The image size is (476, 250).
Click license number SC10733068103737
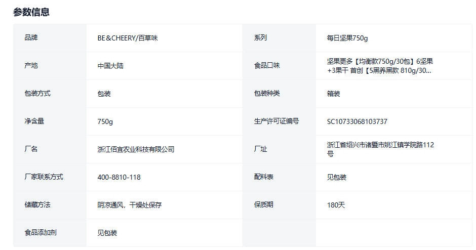(357, 121)
